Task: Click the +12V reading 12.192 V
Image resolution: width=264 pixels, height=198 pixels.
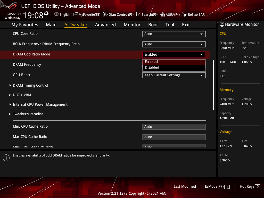Action: [x=226, y=146]
